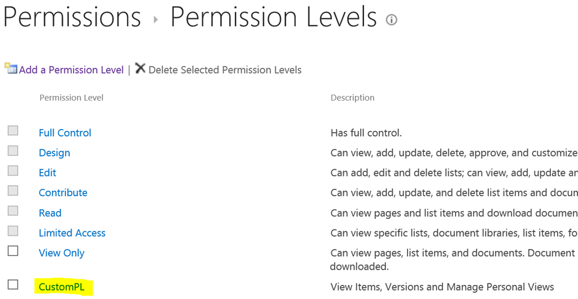Tick the CustomPL checkbox

tap(13, 284)
